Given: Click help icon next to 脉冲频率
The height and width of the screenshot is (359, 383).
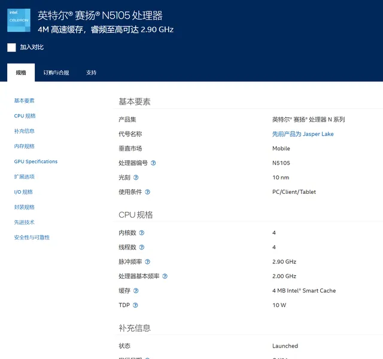Looking at the screenshot, I should coord(147,262).
